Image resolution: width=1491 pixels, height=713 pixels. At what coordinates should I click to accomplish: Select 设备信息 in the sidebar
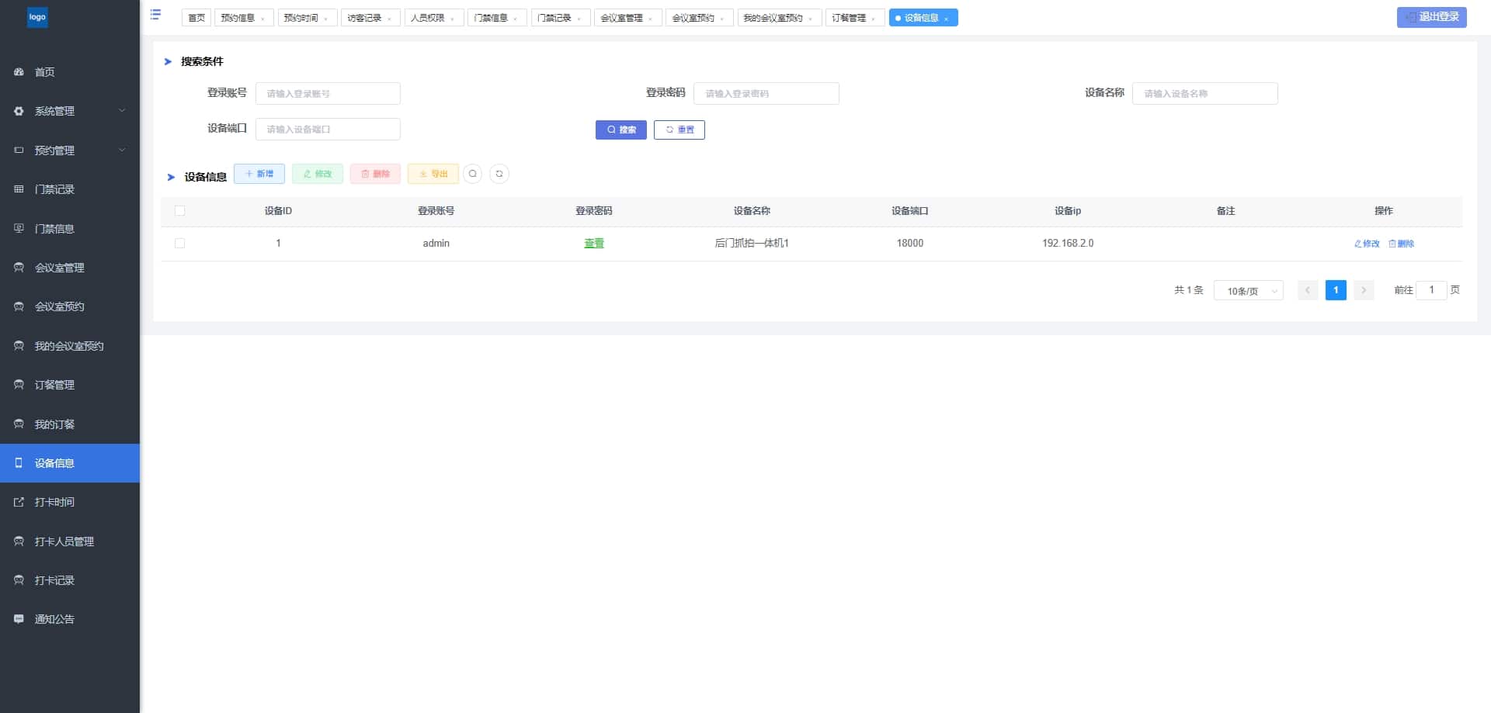70,463
